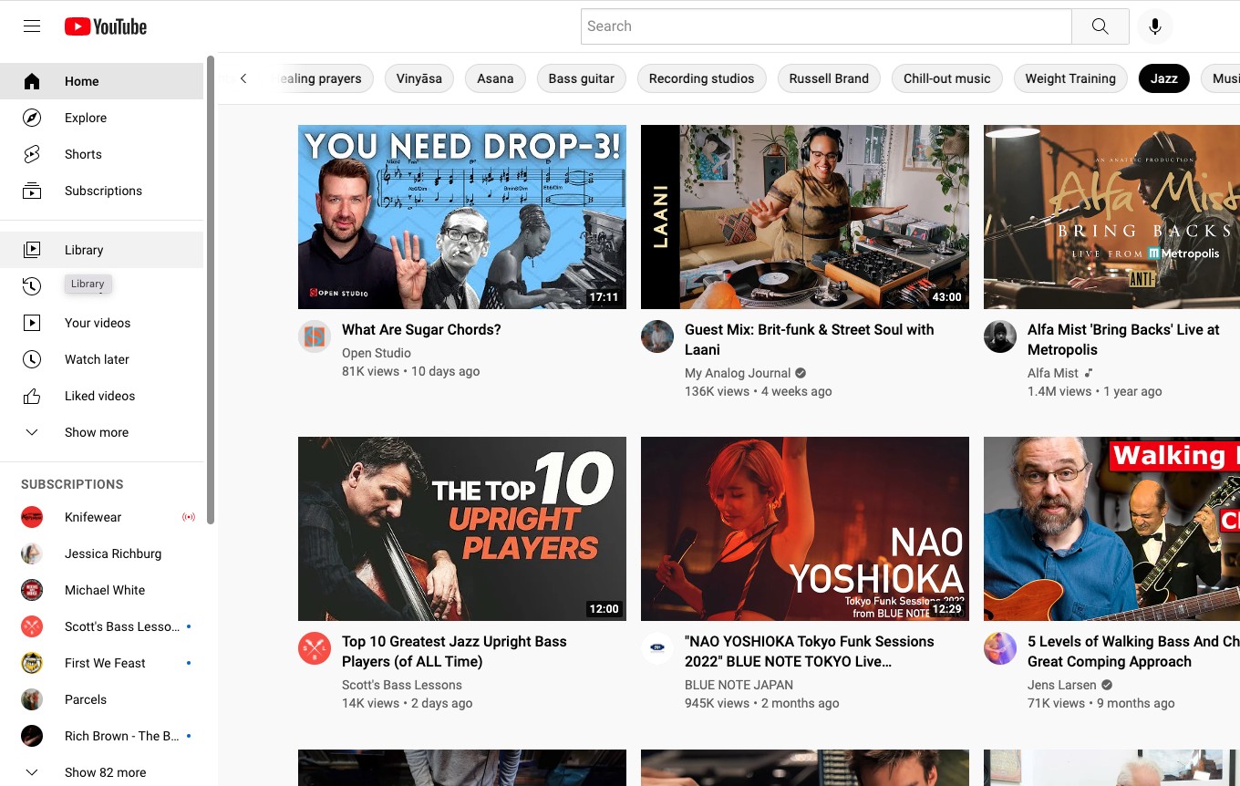Select the Chill-out music chip
The image size is (1240, 786).
click(x=947, y=78)
